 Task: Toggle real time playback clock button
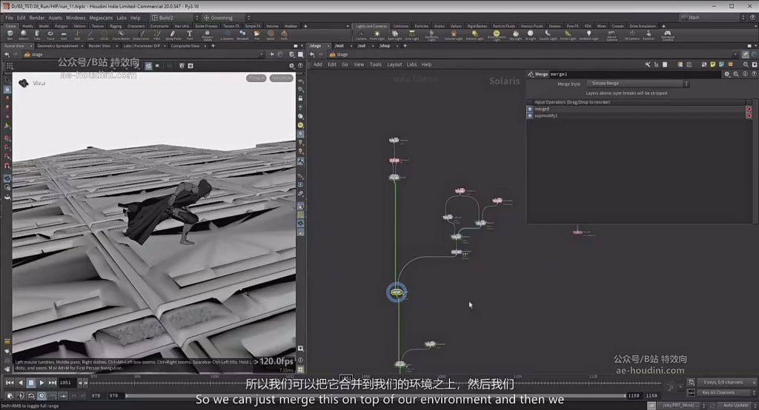42,396
